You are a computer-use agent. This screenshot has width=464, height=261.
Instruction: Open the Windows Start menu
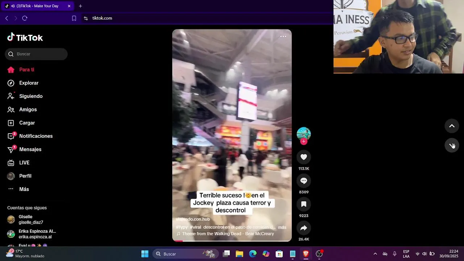(145, 254)
